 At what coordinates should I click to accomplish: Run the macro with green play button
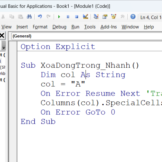tap(59, 17)
